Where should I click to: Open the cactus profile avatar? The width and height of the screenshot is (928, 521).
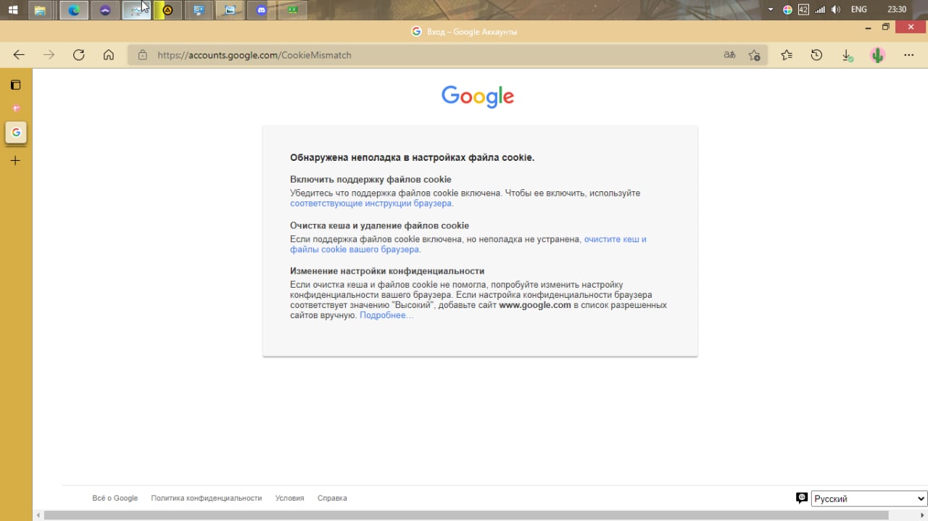pyautogui.click(x=877, y=55)
